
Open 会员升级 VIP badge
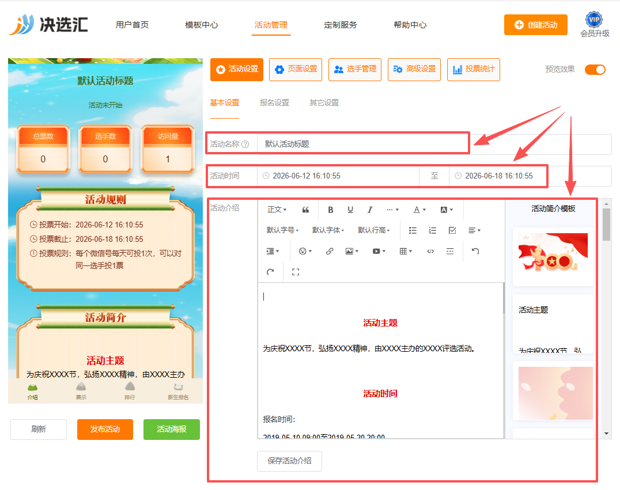[594, 25]
